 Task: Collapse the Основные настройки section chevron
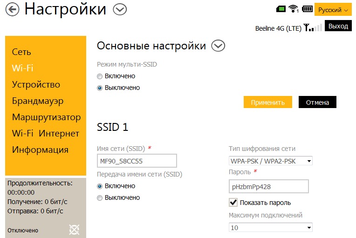coord(218,46)
